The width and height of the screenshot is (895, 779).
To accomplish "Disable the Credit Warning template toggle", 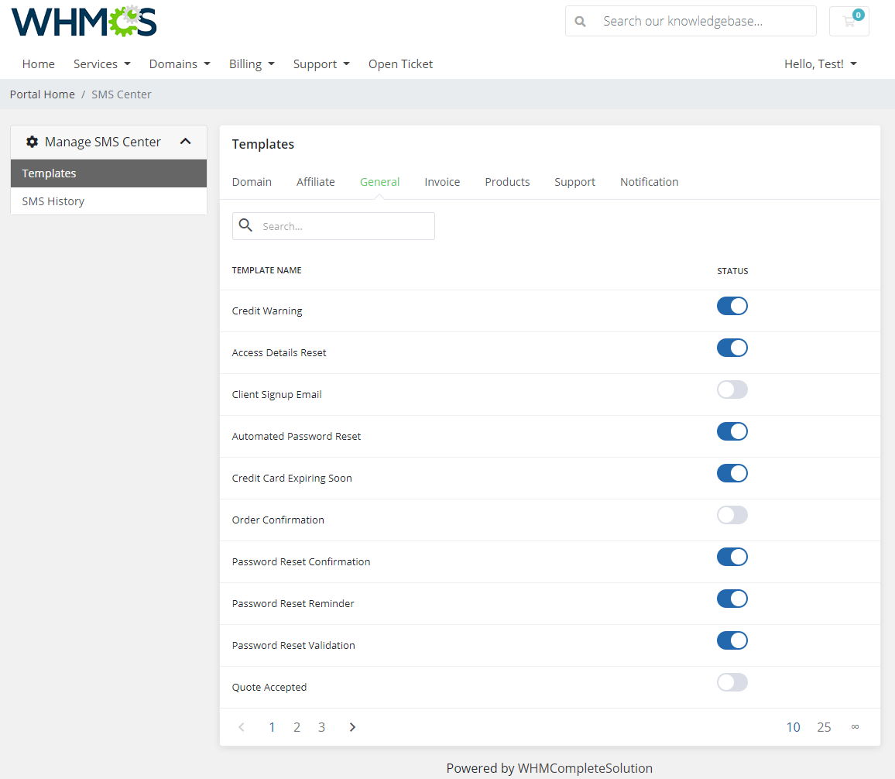I will tap(732, 306).
